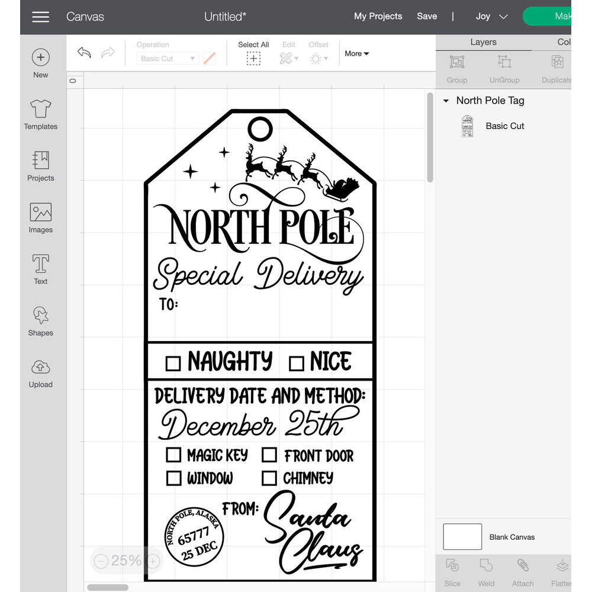Click the Blank Canvas color swatch

pos(462,536)
